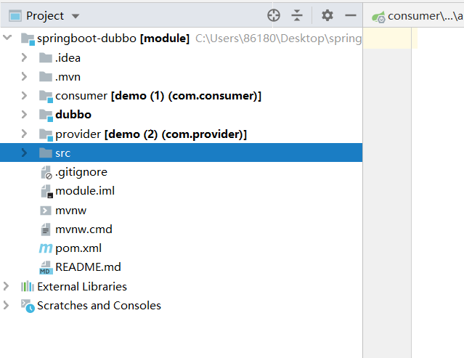
Task: Click the Collapse All icon in Project toolbar
Action: click(x=296, y=15)
